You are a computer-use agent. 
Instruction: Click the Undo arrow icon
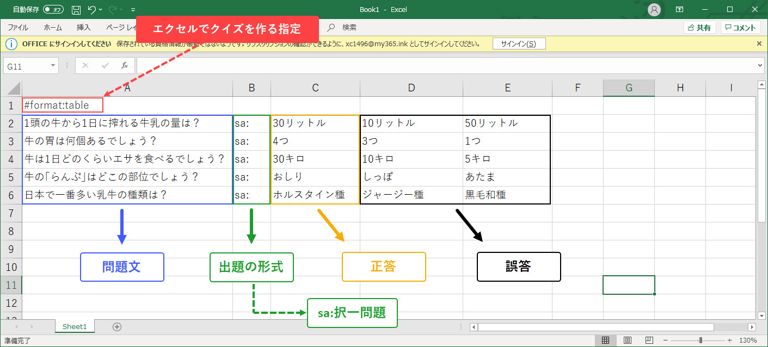coord(92,10)
